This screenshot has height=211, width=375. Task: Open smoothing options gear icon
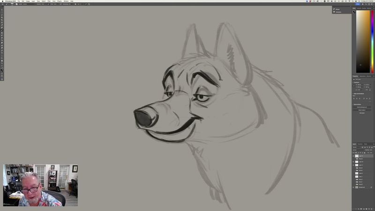[75, 4]
